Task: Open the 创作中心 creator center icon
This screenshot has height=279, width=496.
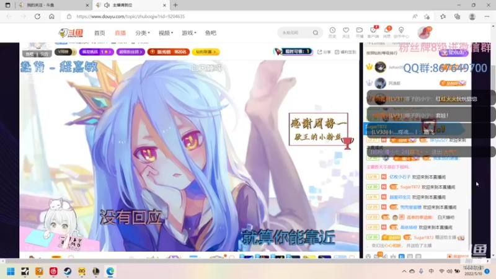Action: click(401, 32)
